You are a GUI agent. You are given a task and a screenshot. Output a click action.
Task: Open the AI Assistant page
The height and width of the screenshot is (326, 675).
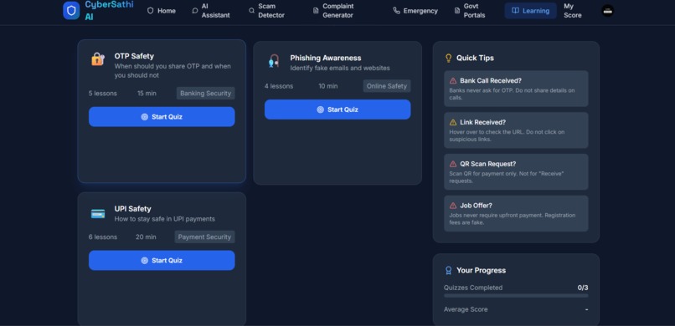pyautogui.click(x=211, y=11)
